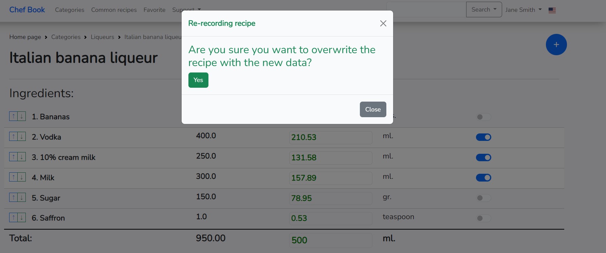Move 10% cream milk down with arrow
Image resolution: width=606 pixels, height=253 pixels.
tap(21, 157)
